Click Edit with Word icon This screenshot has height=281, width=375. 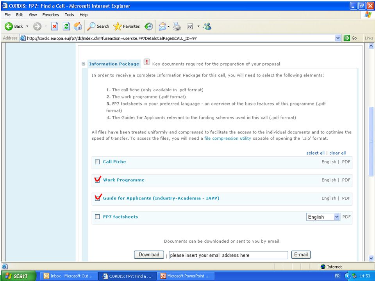[x=190, y=27]
